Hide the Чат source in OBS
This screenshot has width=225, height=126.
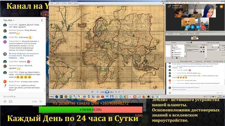[173, 51]
